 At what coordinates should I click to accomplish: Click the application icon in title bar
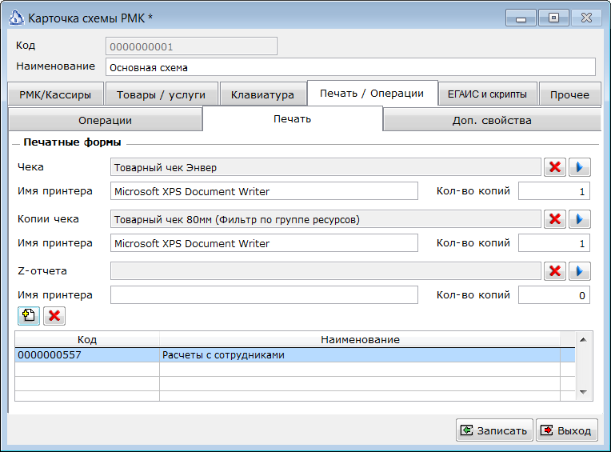pos(16,18)
